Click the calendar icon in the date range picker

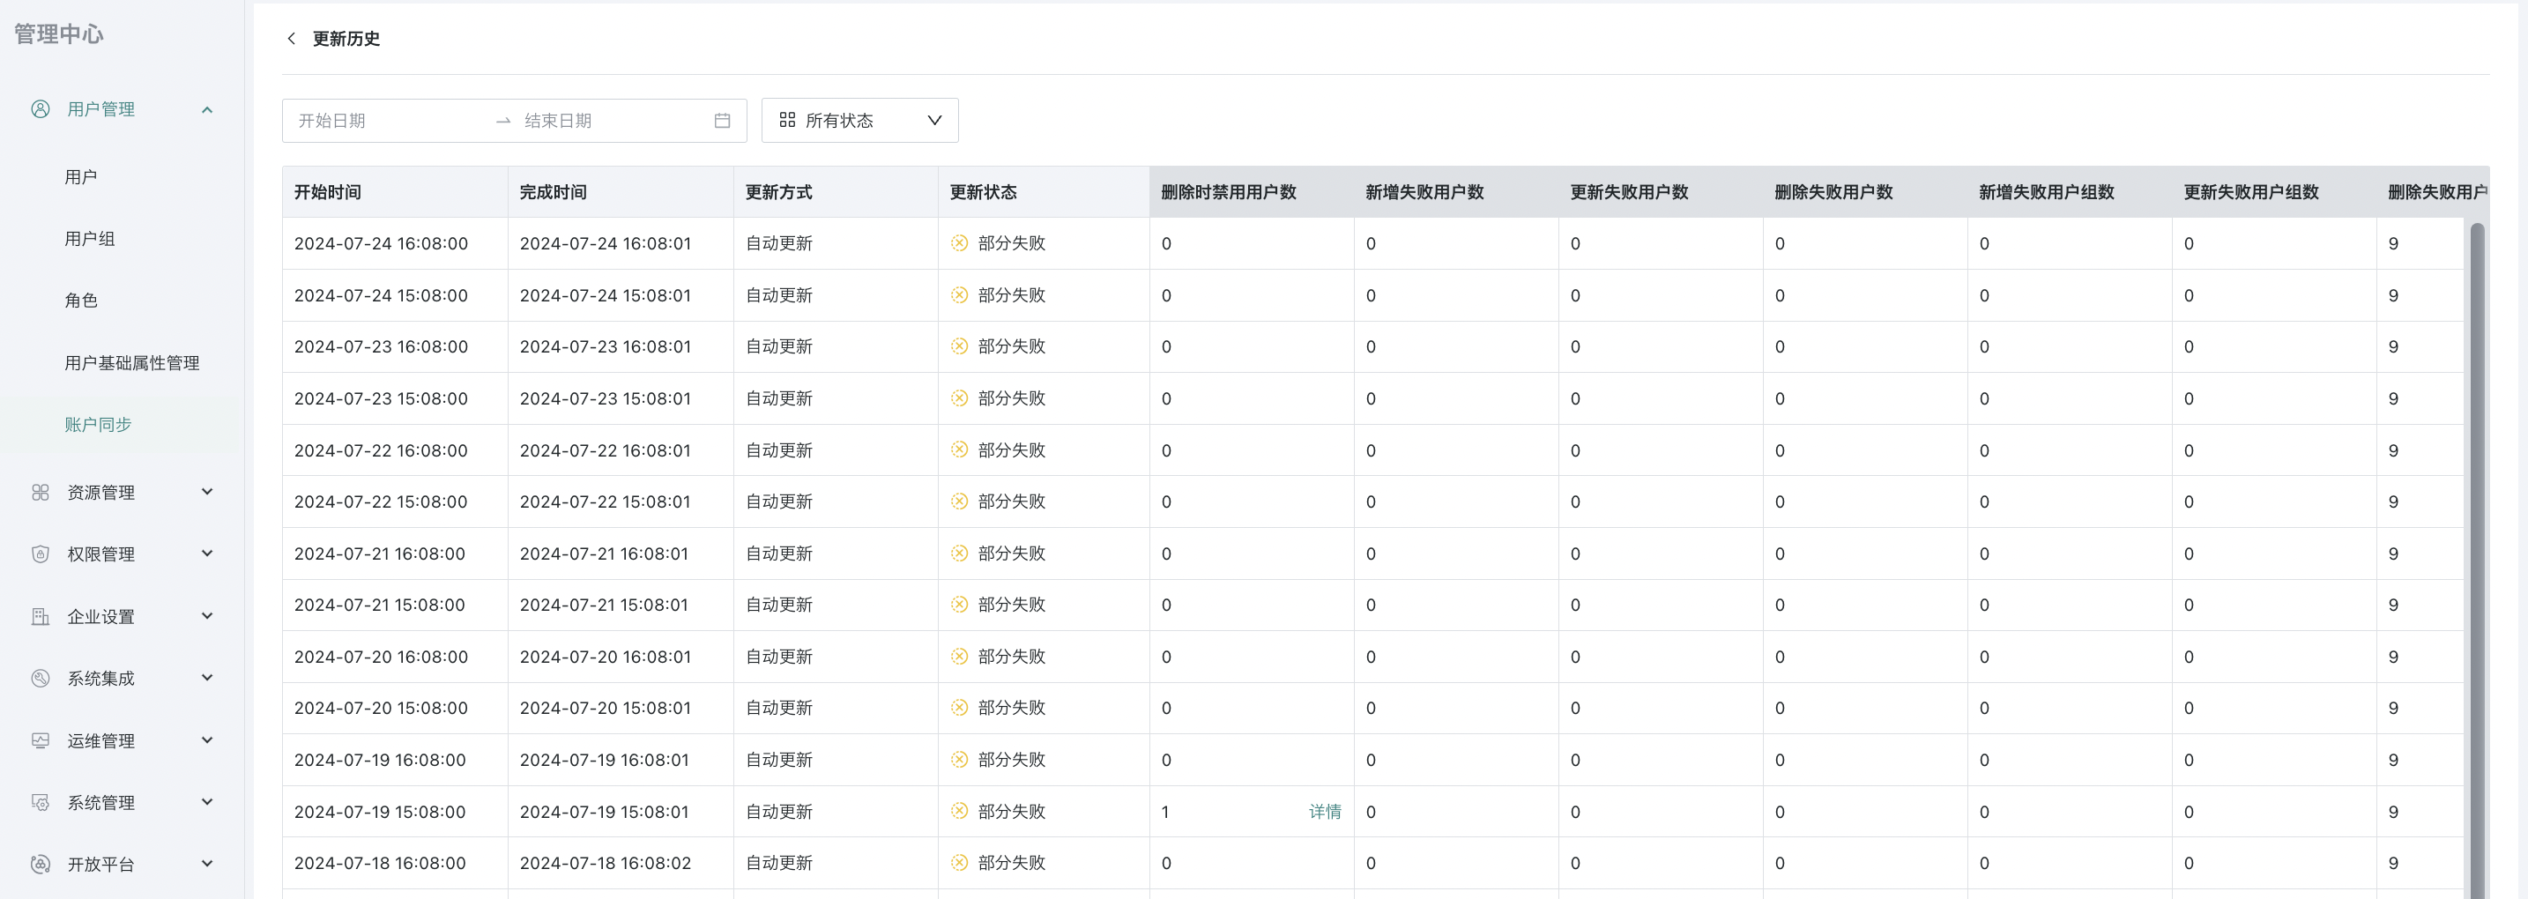tap(722, 121)
